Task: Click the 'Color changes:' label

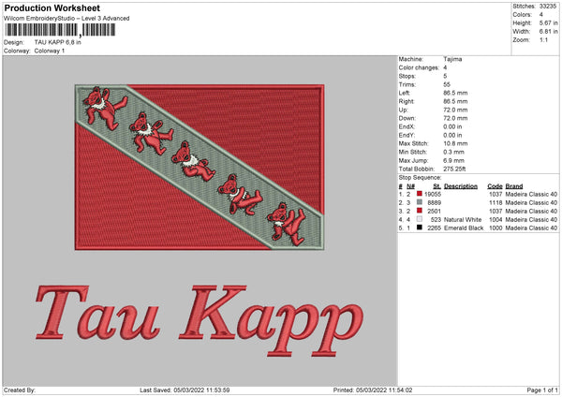Action: point(419,67)
